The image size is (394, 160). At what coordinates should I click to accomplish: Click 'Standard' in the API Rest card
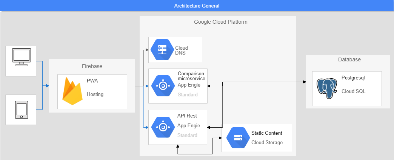click(x=187, y=135)
